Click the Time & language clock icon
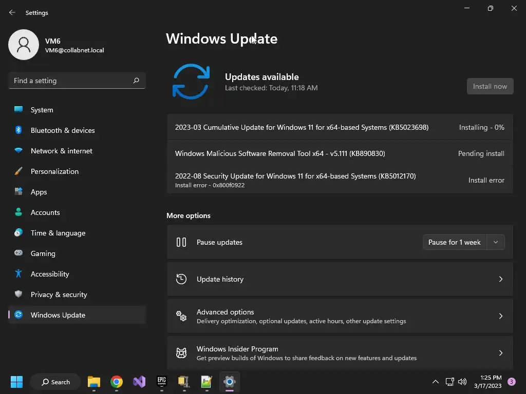 pyautogui.click(x=18, y=232)
